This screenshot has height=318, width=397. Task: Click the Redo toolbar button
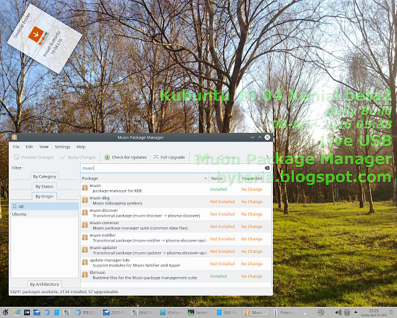pyautogui.click(x=228, y=157)
